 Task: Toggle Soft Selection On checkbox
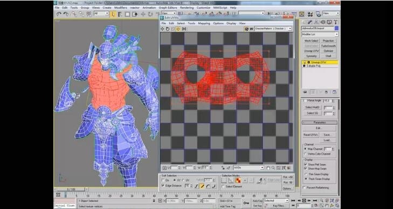(163, 180)
